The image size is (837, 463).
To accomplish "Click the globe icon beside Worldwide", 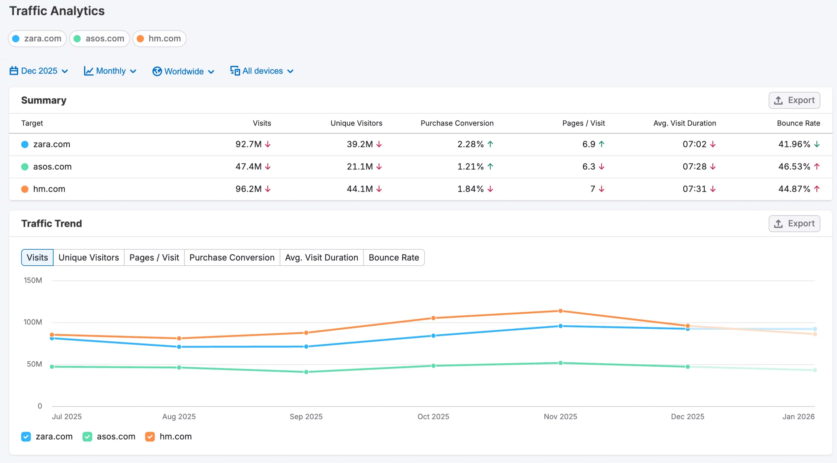I will tap(157, 71).
